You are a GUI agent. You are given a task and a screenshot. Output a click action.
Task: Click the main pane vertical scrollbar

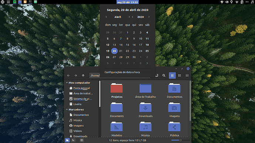pos(190,101)
